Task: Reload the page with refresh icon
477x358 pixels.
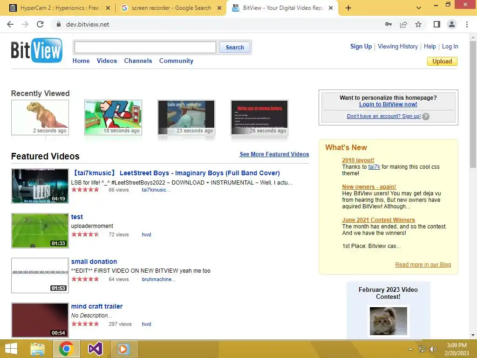Action: (x=40, y=24)
